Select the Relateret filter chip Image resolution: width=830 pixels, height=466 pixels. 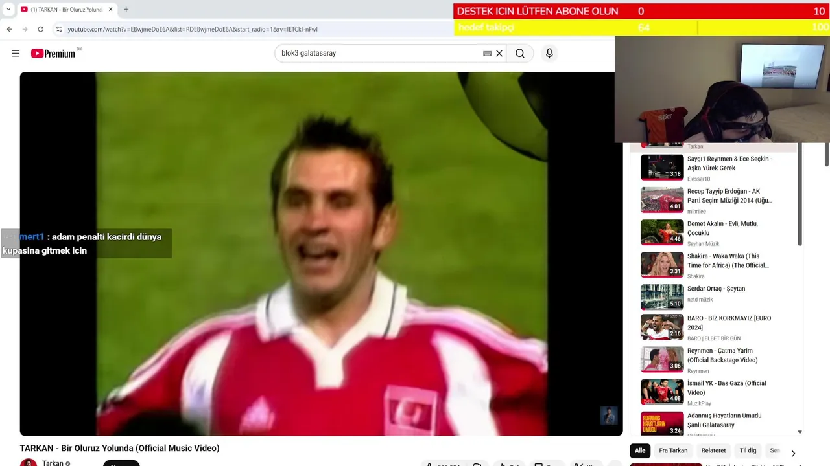click(x=713, y=450)
